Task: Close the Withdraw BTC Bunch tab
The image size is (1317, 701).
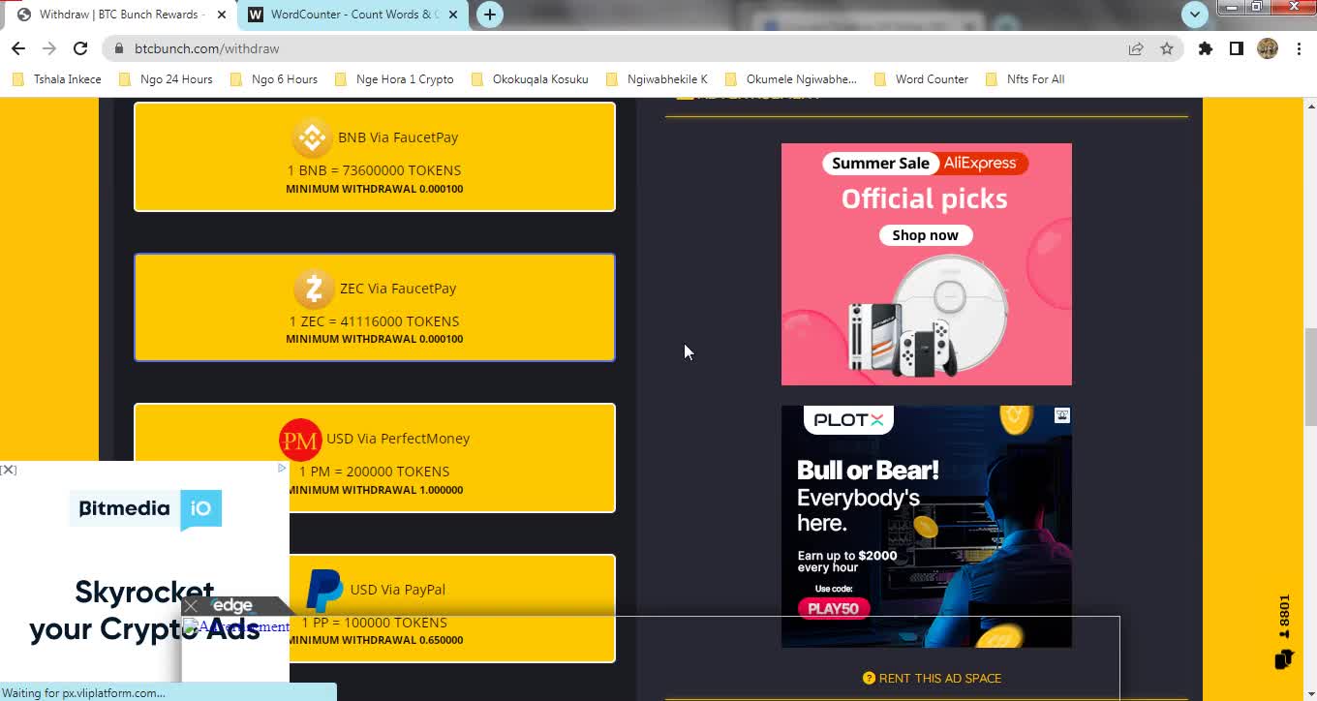Action: (222, 15)
